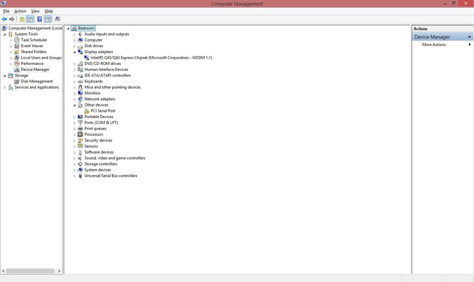Select the Portable Devices row
This screenshot has height=282, width=474.
pos(99,117)
